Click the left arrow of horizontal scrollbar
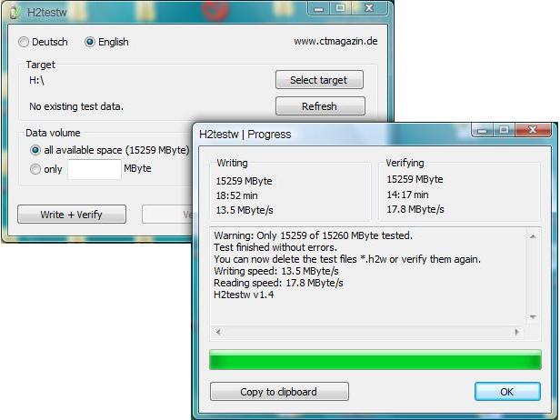This screenshot has width=560, height=420. tap(218, 332)
